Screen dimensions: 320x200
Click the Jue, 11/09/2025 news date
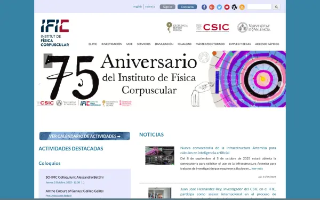coord(267,177)
